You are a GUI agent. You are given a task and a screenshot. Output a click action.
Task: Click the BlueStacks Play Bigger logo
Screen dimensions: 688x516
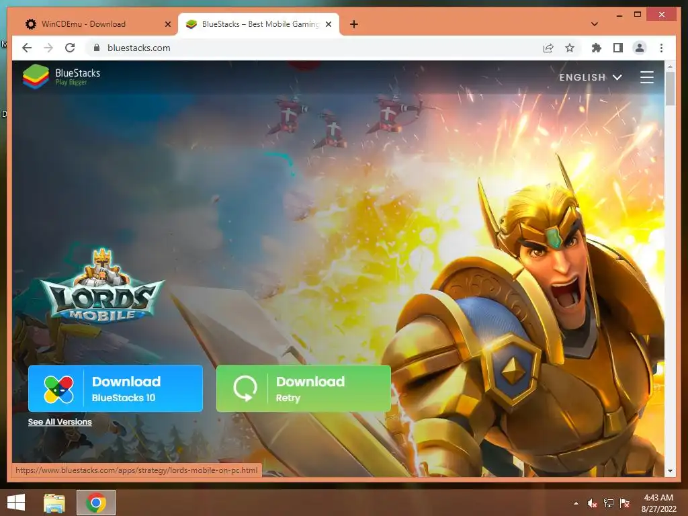coord(61,77)
